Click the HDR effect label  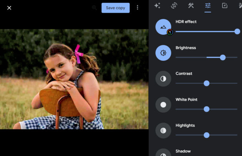[x=186, y=21]
